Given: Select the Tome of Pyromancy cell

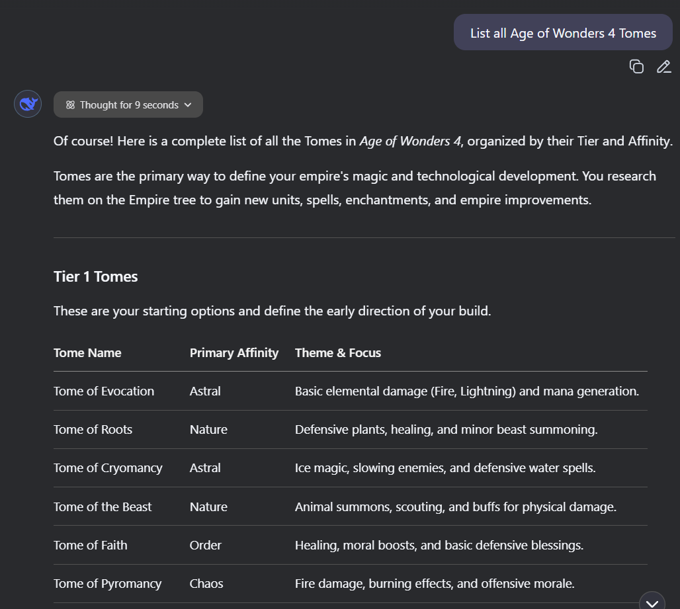Looking at the screenshot, I should coord(107,583).
